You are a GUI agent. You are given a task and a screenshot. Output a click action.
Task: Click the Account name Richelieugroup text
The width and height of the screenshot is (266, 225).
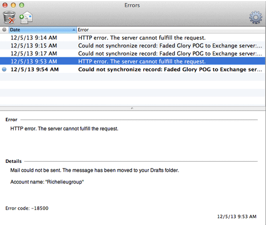47,182
